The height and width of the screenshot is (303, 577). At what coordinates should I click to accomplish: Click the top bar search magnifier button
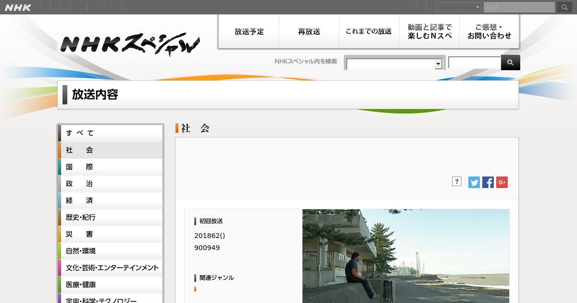564,7
